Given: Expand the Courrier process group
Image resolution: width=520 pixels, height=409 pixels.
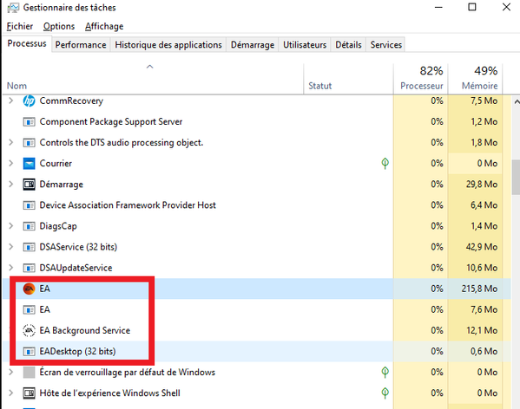Looking at the screenshot, I should [x=11, y=164].
